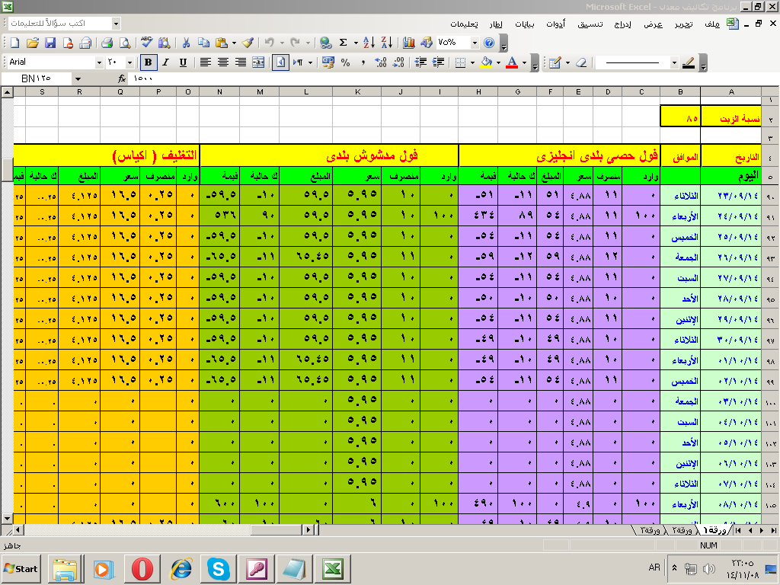Open the تحرير (Edit) menu
The height and width of the screenshot is (585, 780).
[x=683, y=24]
